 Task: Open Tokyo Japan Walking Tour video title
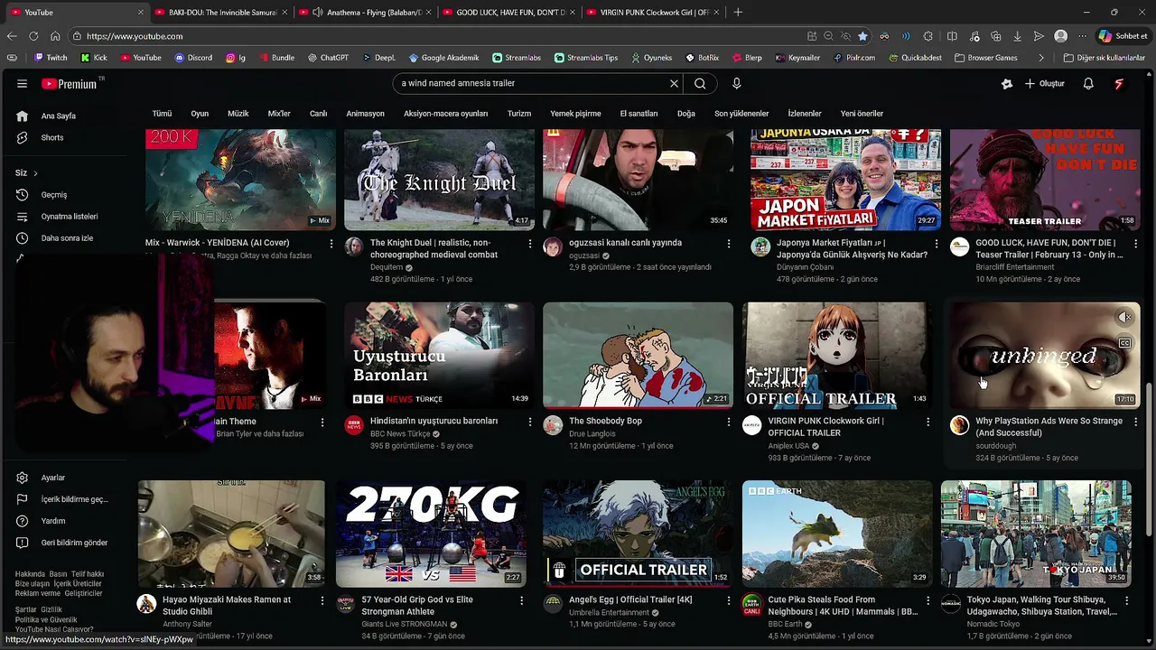(x=1041, y=606)
